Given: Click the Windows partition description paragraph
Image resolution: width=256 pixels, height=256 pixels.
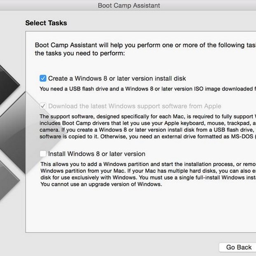Looking at the screenshot, I should [x=144, y=171].
